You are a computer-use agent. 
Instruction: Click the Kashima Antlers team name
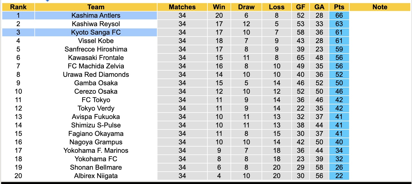96,15
